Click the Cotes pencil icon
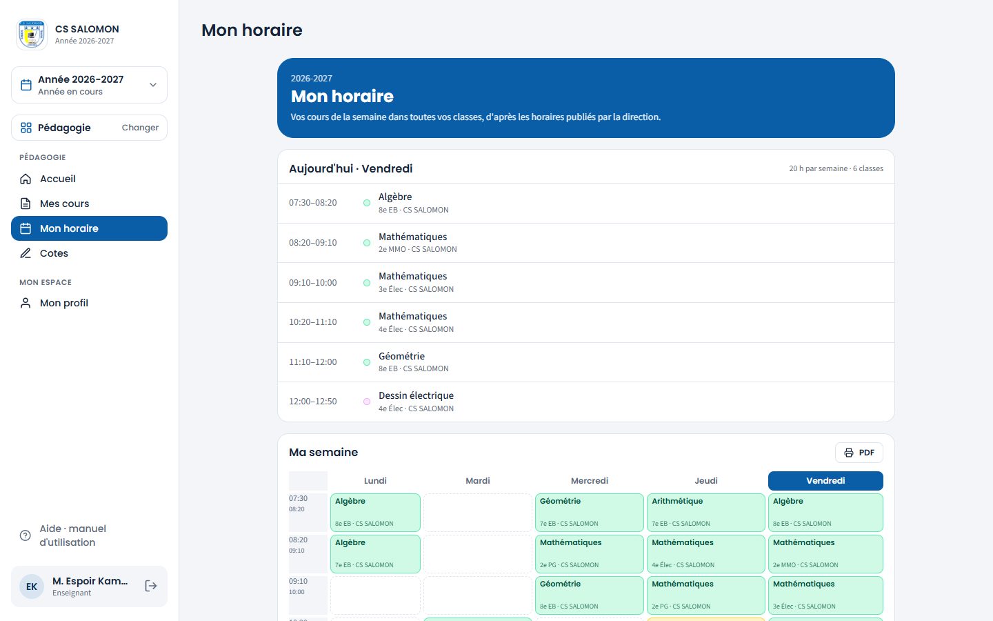This screenshot has width=993, height=621. click(x=26, y=253)
